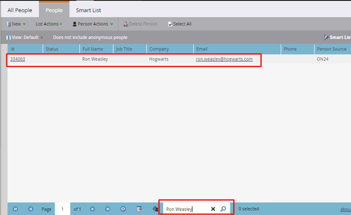Go to the next page icon

point(92,209)
